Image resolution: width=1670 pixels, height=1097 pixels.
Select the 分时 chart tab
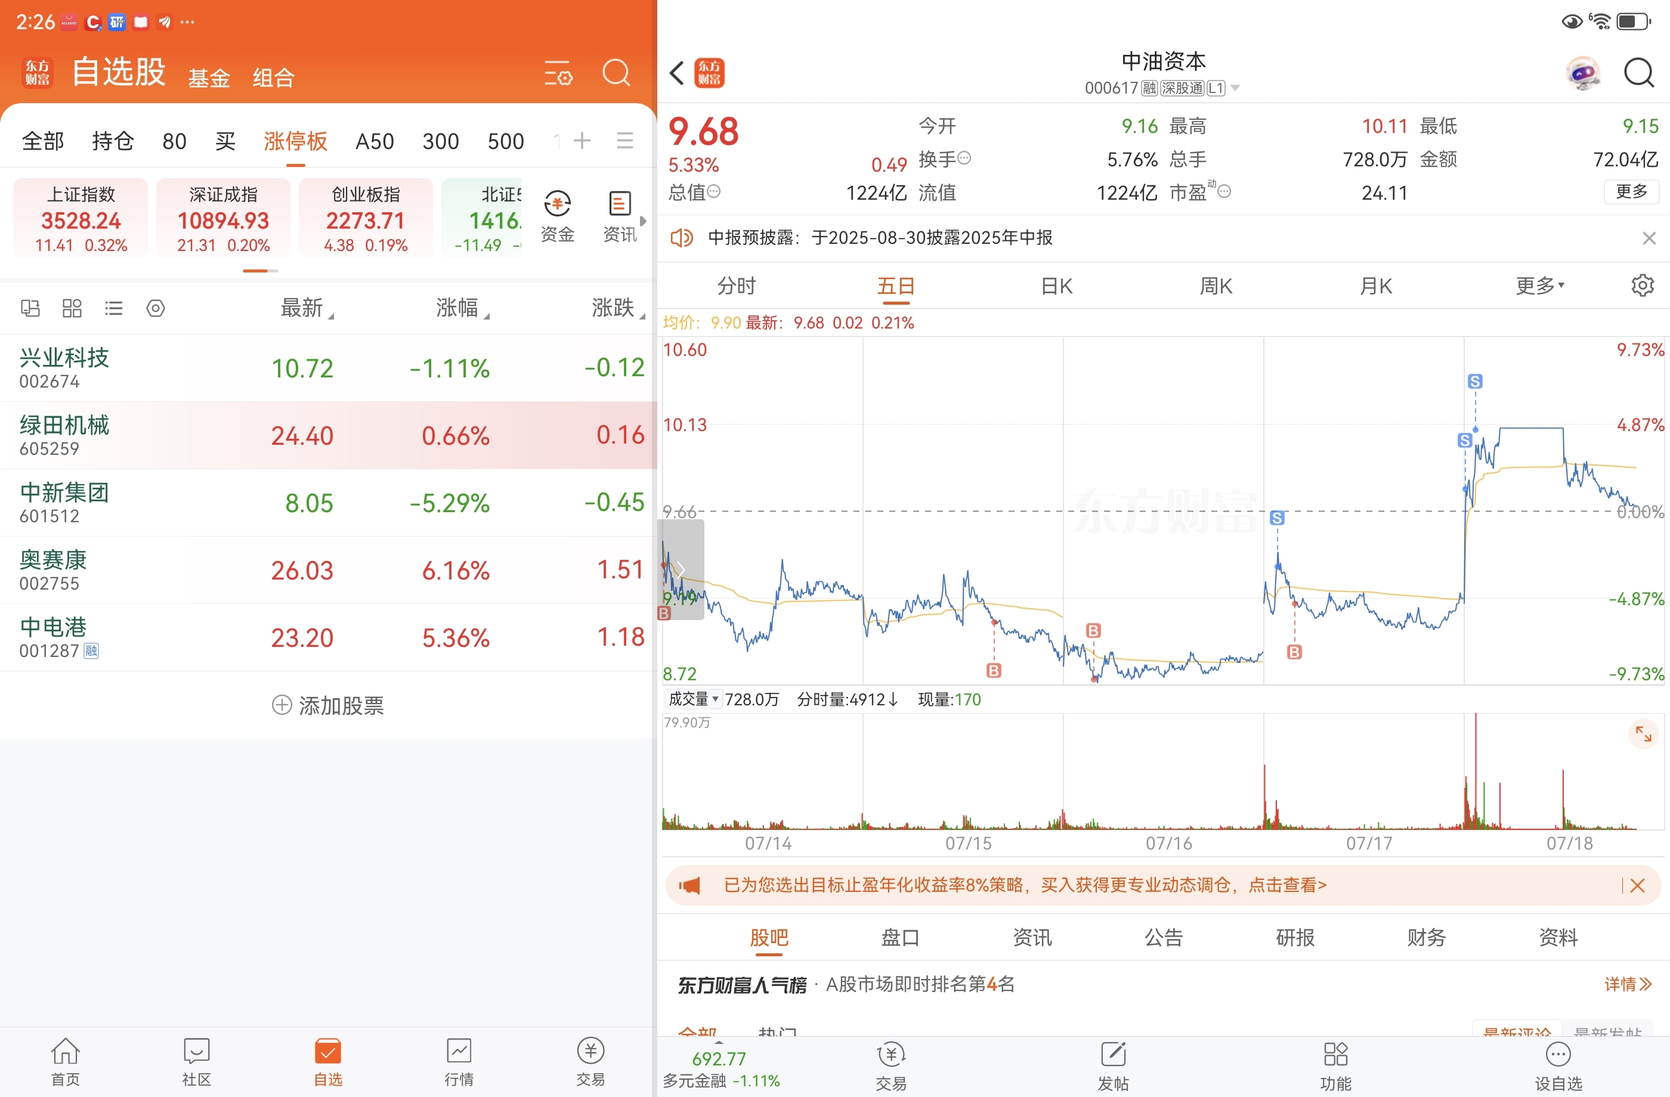(x=736, y=286)
